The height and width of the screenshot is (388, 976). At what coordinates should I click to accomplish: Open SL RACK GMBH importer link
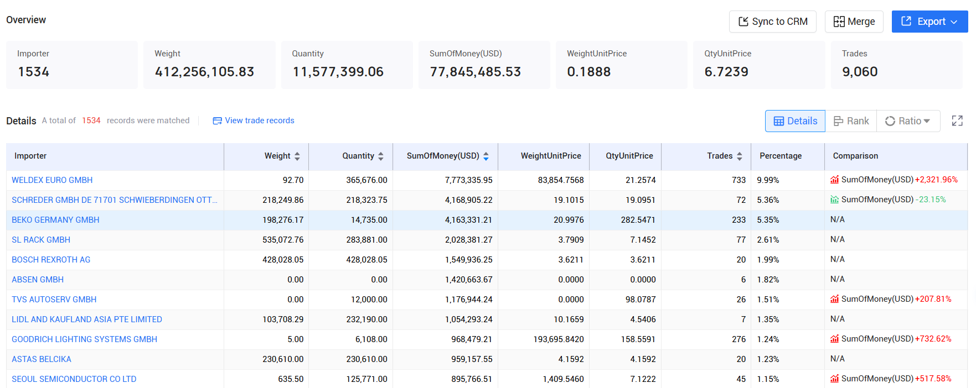41,240
